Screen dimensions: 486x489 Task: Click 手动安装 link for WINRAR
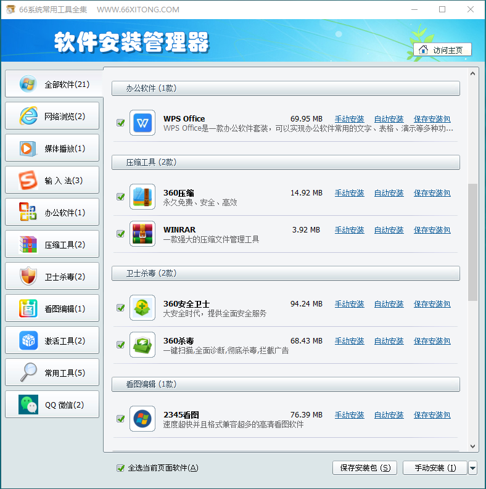pyautogui.click(x=349, y=230)
